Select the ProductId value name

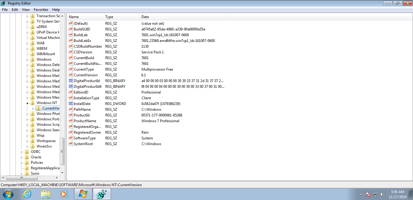(x=81, y=115)
